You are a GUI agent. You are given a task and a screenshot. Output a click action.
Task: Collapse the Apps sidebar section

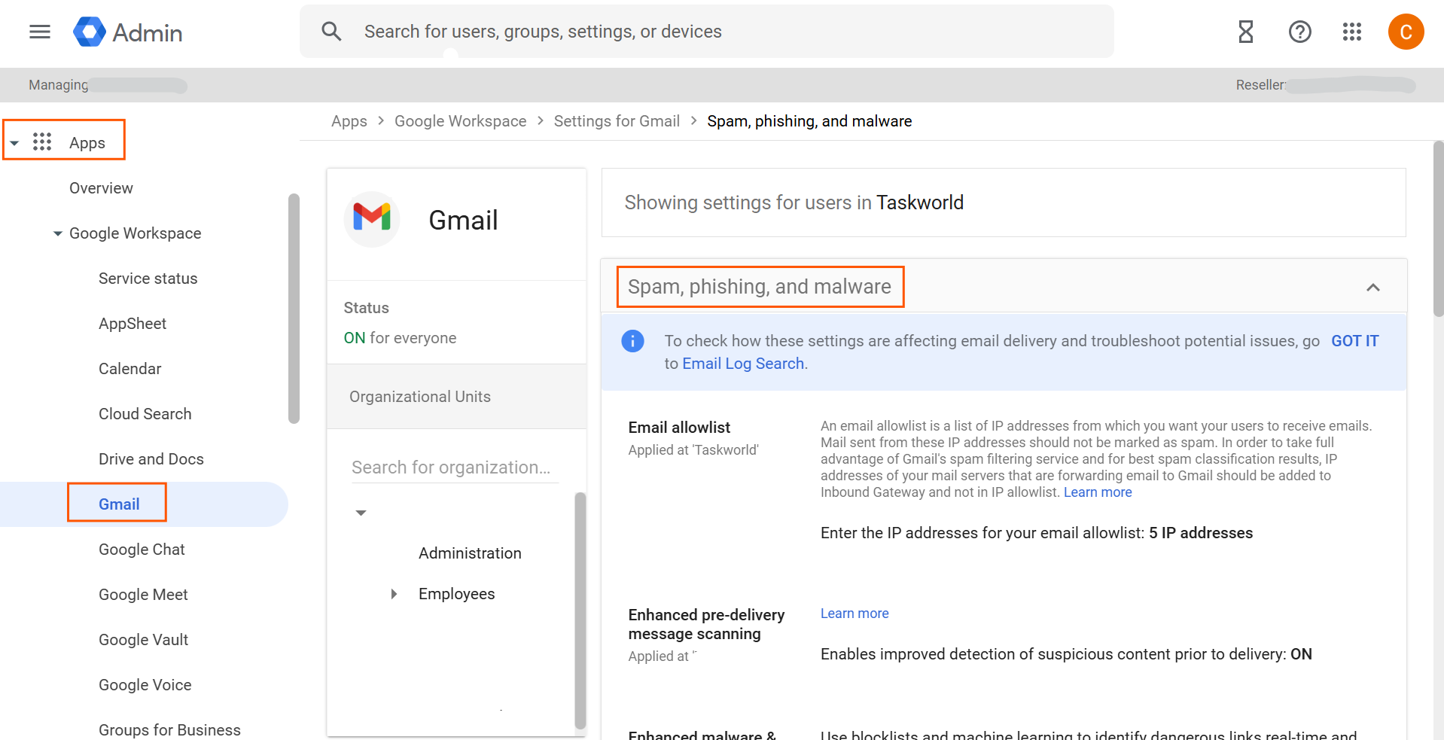tap(14, 143)
